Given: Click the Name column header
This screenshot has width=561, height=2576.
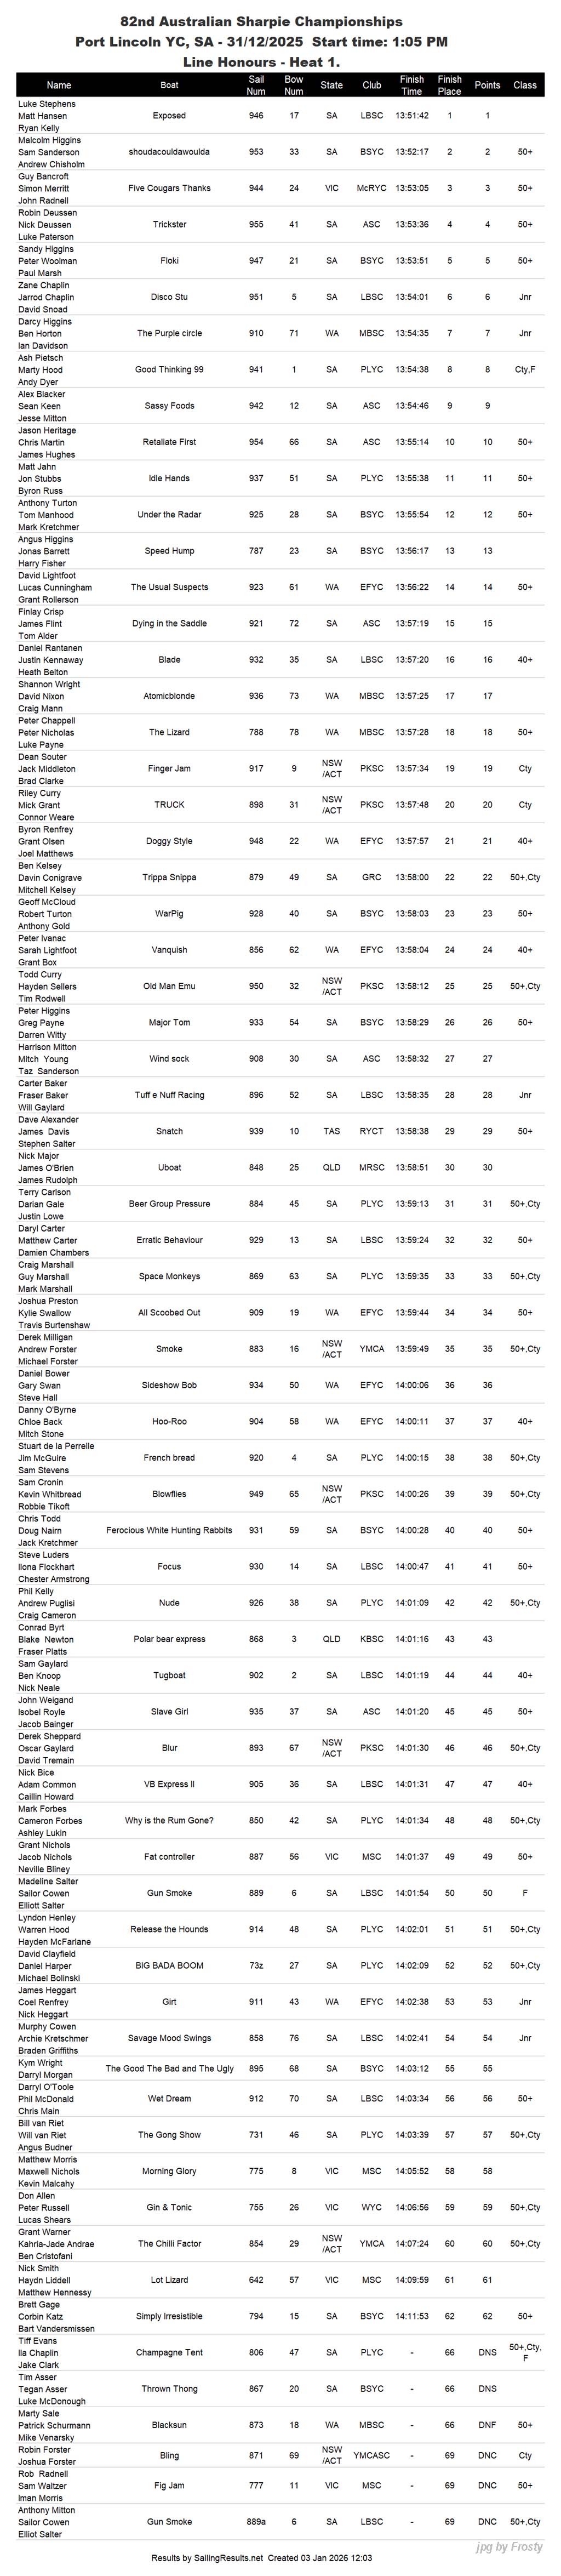Looking at the screenshot, I should pyautogui.click(x=58, y=85).
